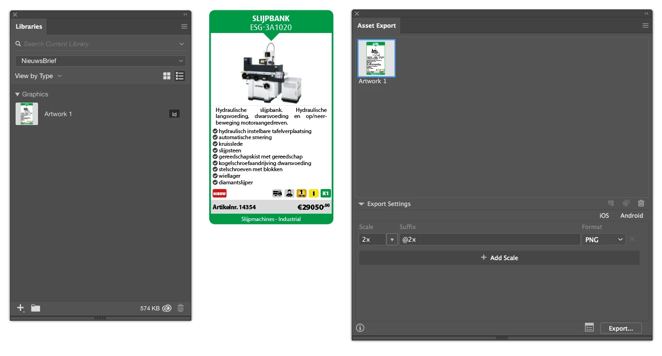This screenshot has height=356, width=662.
Task: Click the Artwork 1 name in Libraries
Action: 58,114
